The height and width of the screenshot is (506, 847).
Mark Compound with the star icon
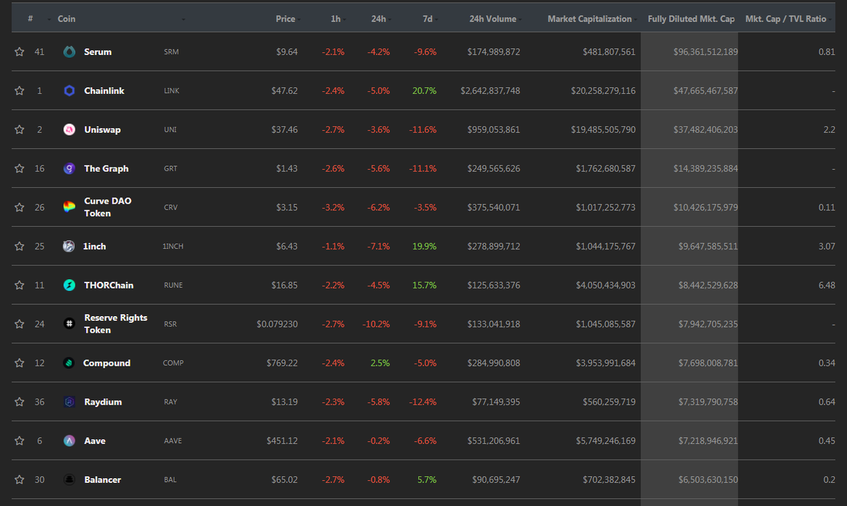[x=19, y=363]
